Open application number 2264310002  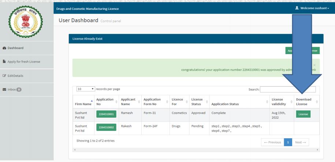pos(106,128)
